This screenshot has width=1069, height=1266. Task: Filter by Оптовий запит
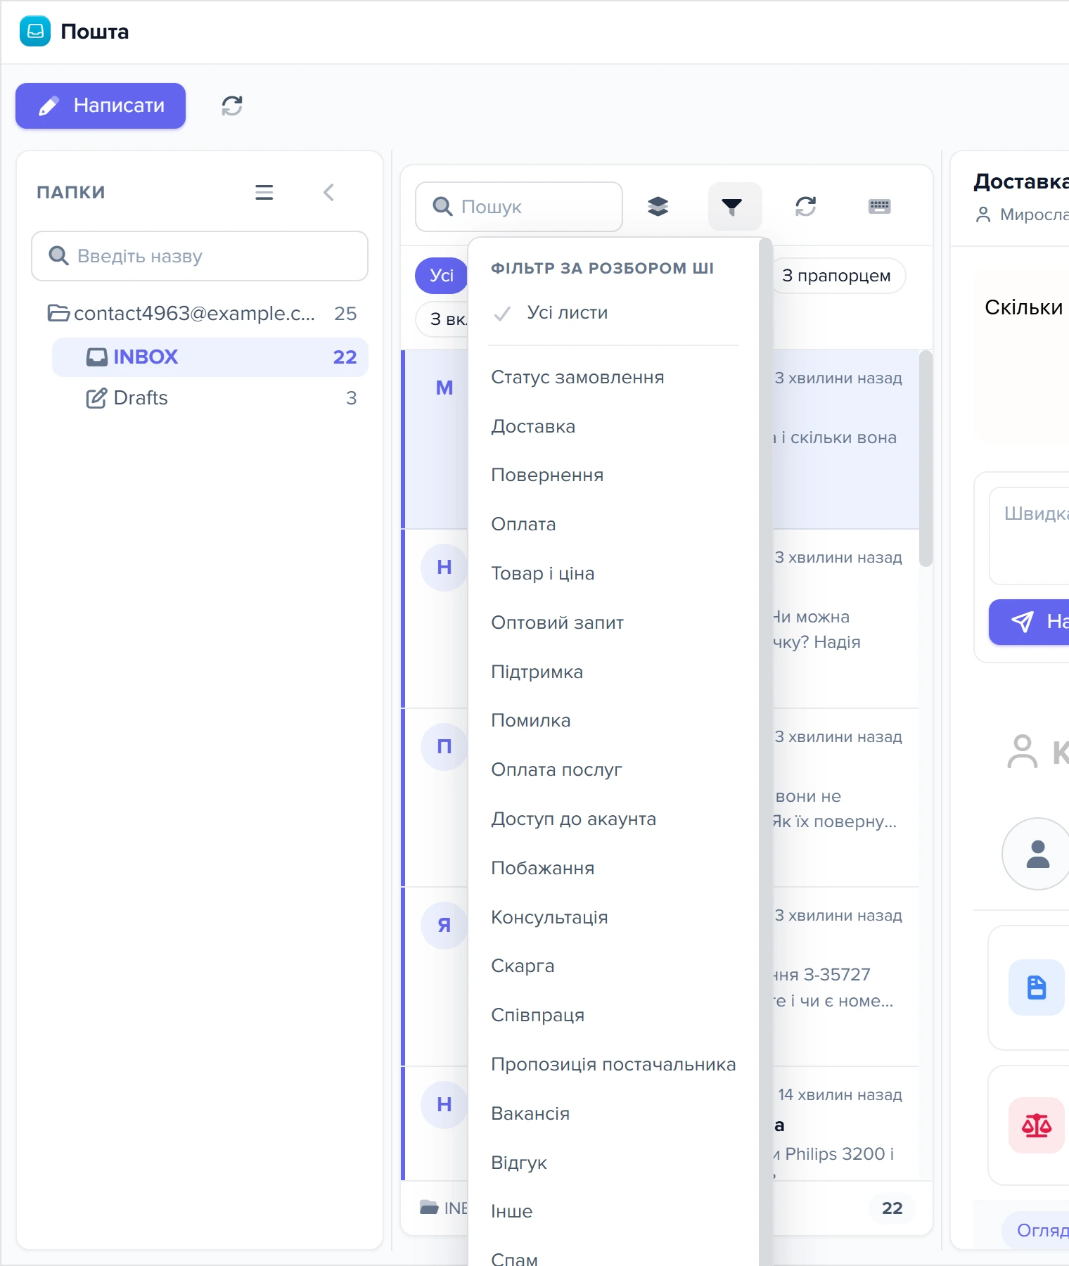613,623
